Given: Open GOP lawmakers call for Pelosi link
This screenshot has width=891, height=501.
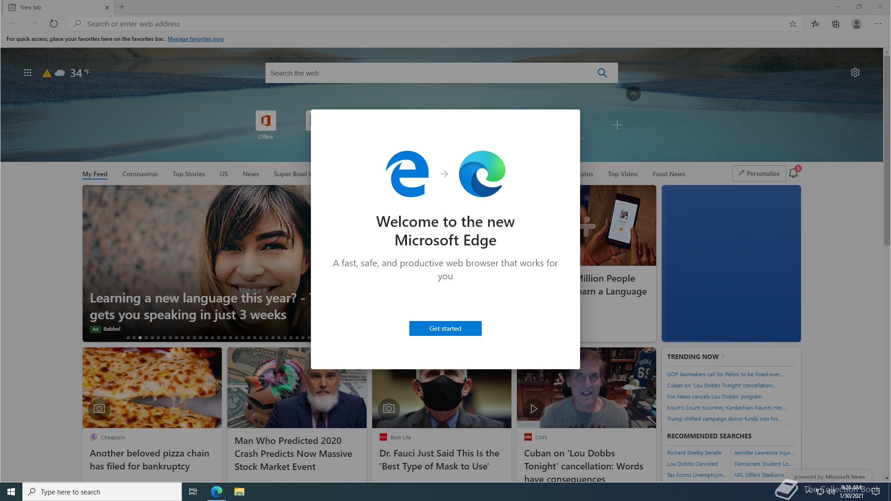Looking at the screenshot, I should pyautogui.click(x=725, y=374).
